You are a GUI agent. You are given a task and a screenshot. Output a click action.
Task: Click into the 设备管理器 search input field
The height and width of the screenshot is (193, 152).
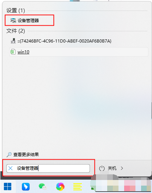click(x=48, y=168)
